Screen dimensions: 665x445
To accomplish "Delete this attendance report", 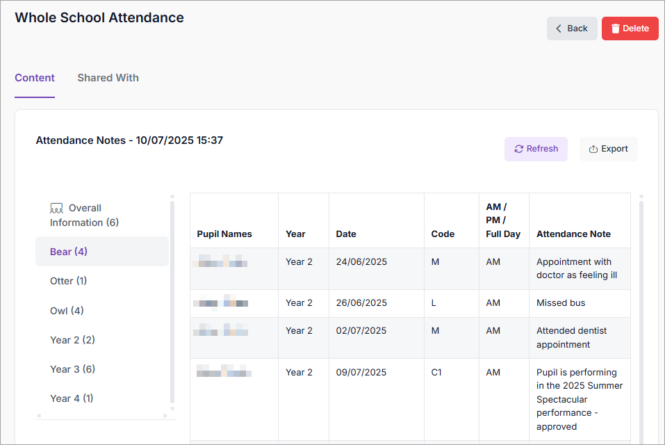I will tap(630, 29).
